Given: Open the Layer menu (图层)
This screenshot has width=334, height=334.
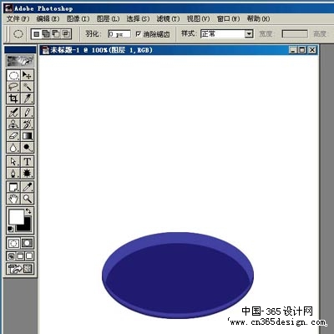Looking at the screenshot, I should pos(108,18).
